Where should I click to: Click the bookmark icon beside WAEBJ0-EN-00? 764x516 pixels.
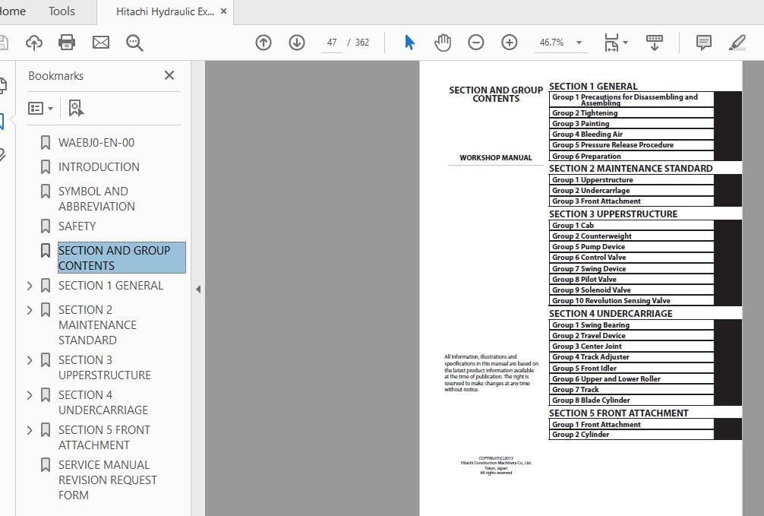(46, 143)
